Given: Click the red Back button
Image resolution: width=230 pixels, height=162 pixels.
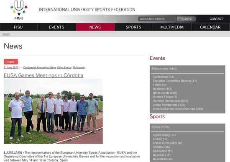Looking at the screenshot, I should coord(11,62).
